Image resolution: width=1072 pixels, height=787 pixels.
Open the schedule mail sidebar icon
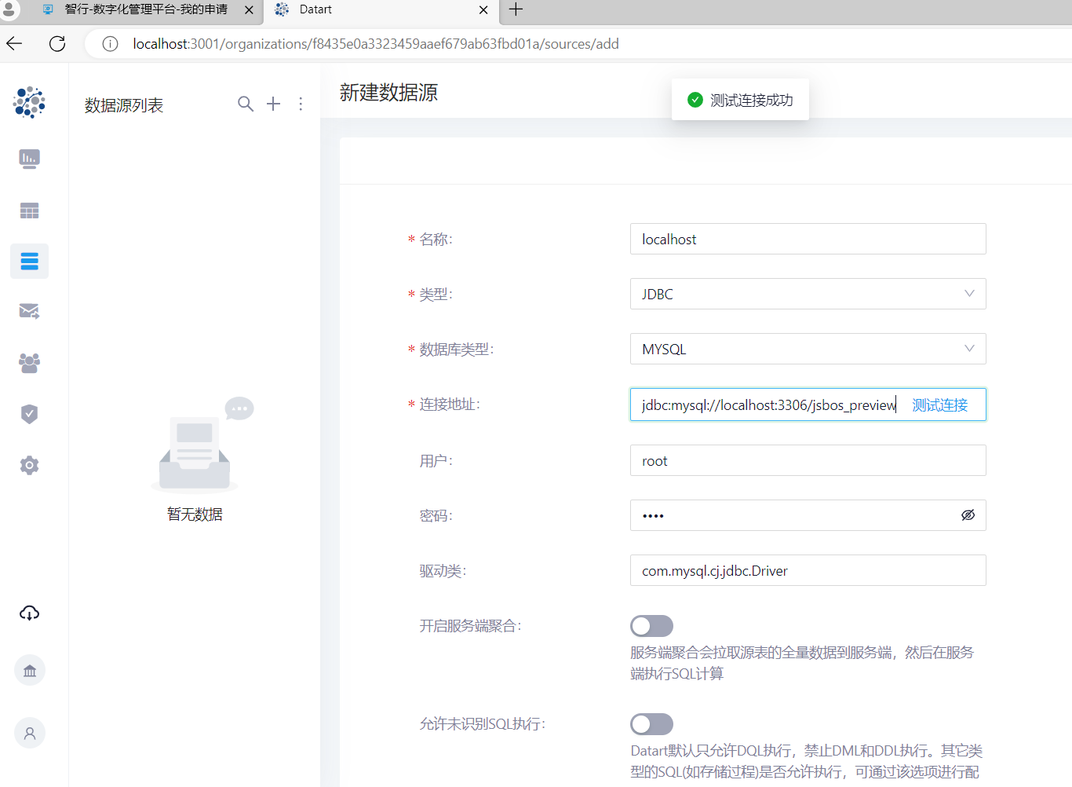pyautogui.click(x=29, y=311)
